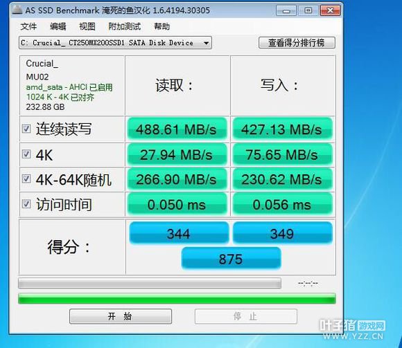Open the 帮助 menu
Viewport: 402px width, 348px height.
click(x=161, y=26)
